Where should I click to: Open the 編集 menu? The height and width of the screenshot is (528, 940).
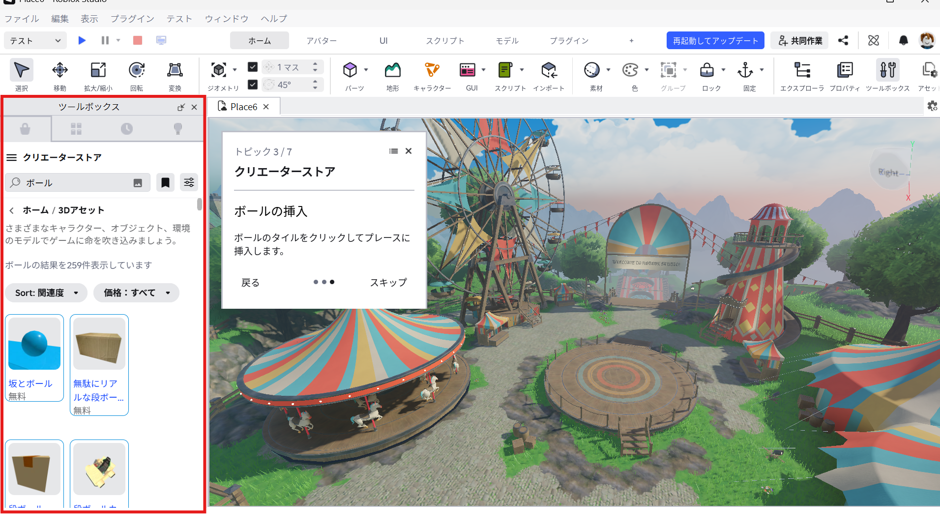coord(60,19)
